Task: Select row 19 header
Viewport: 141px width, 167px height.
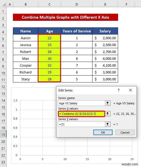Action: pyautogui.click(x=3, y=135)
